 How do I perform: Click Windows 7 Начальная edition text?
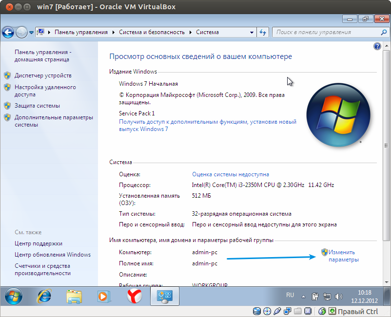click(x=148, y=84)
